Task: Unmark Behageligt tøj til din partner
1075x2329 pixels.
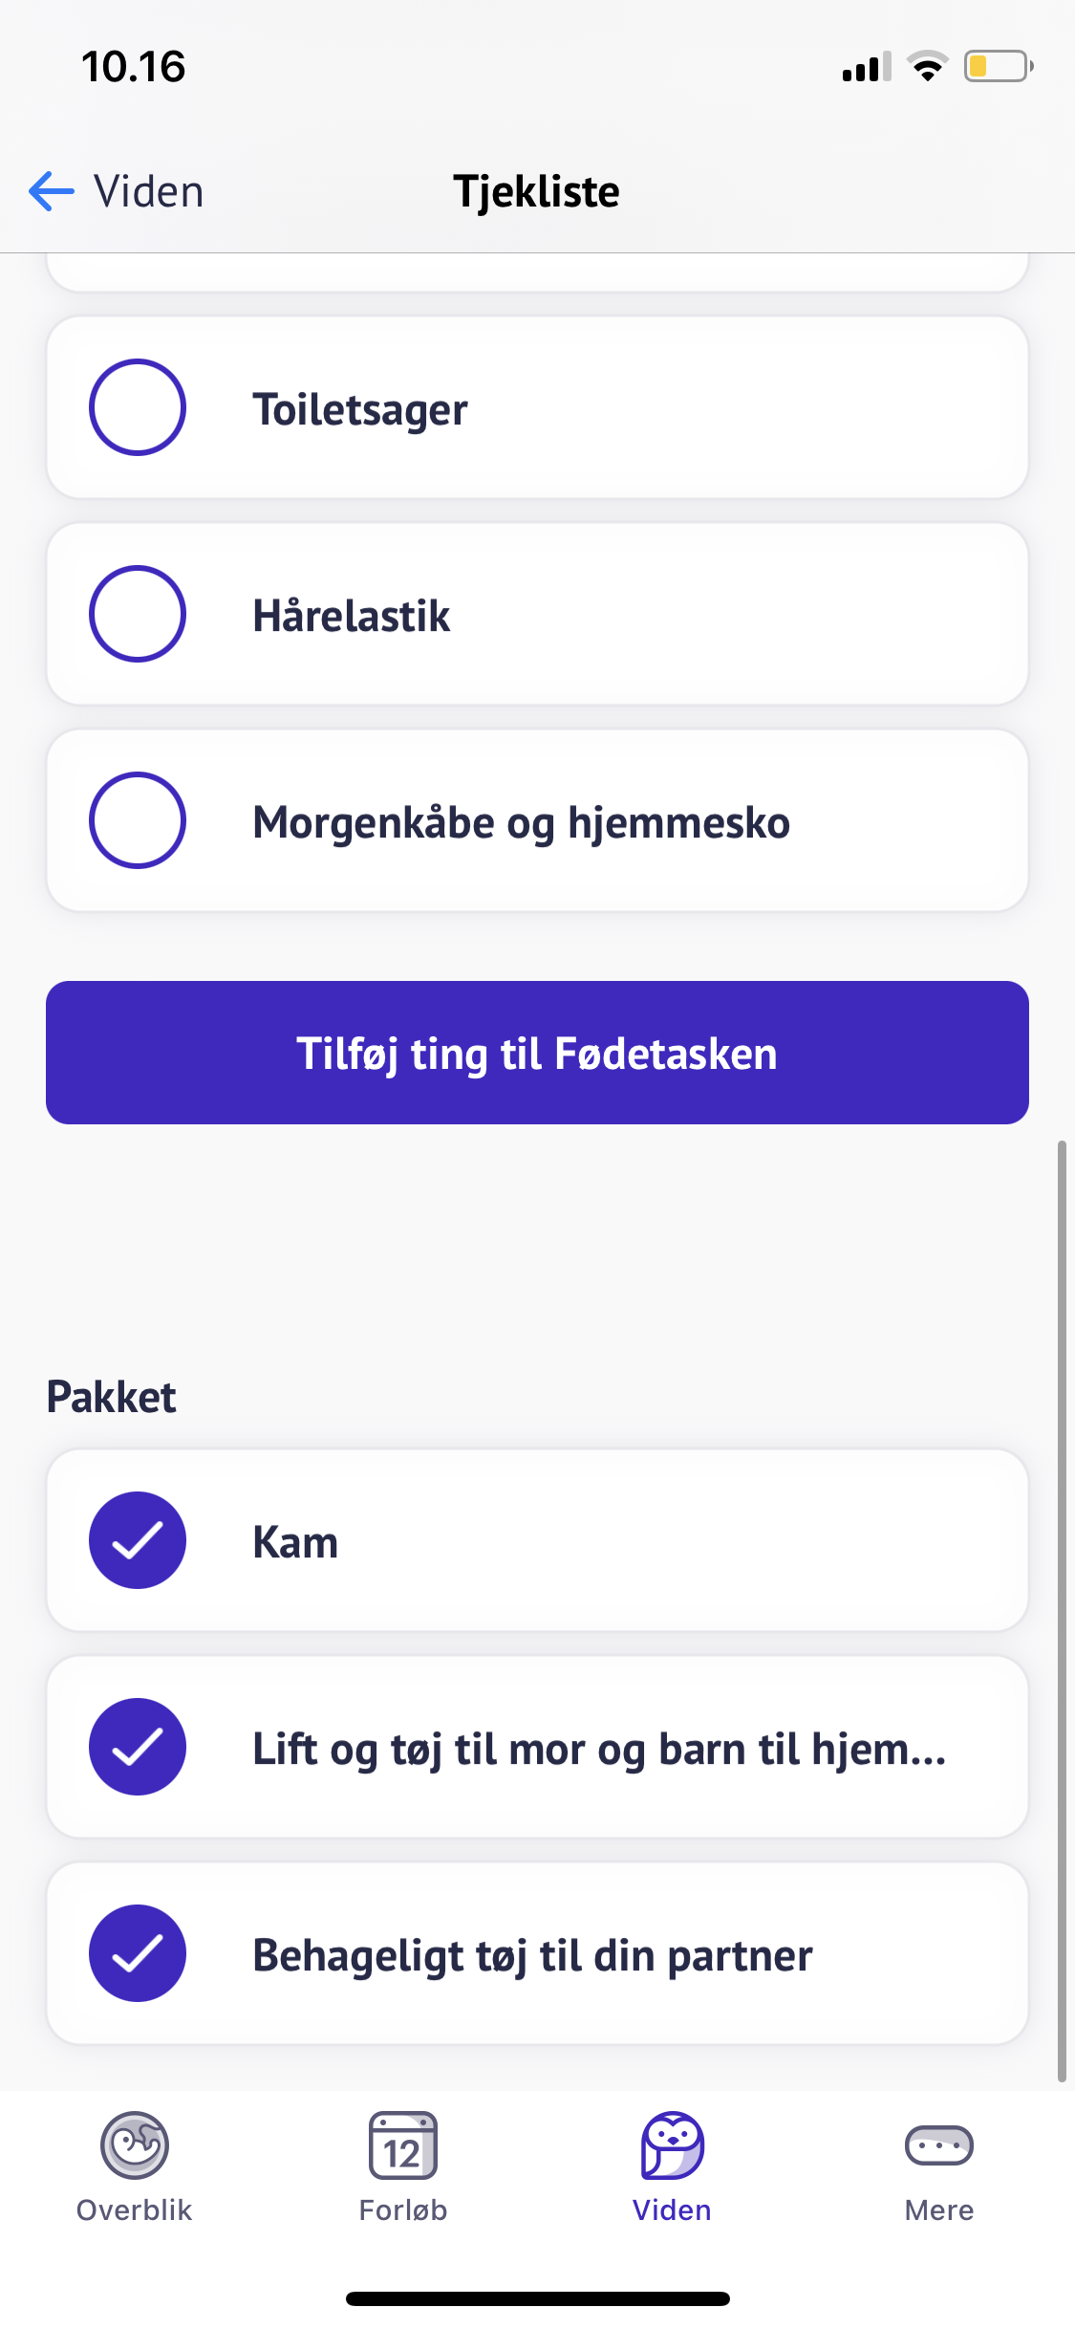Action: pyautogui.click(x=138, y=1953)
